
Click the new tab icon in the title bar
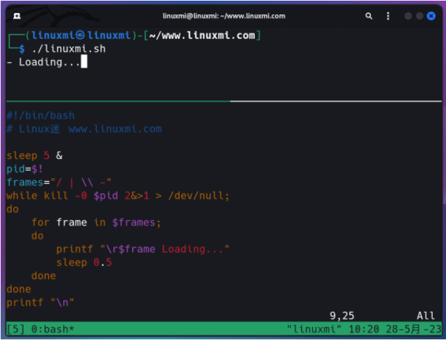[x=17, y=16]
